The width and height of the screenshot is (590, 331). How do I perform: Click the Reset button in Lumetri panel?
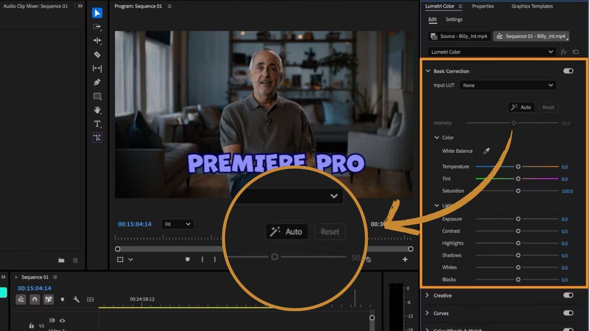(x=548, y=107)
